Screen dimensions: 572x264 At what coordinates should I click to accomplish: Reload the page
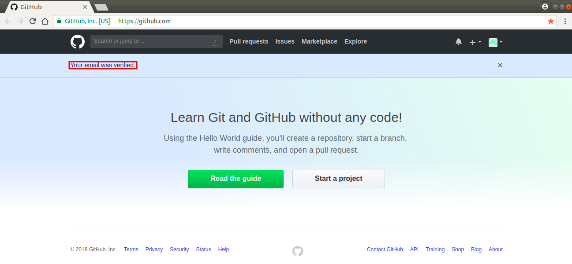(33, 21)
